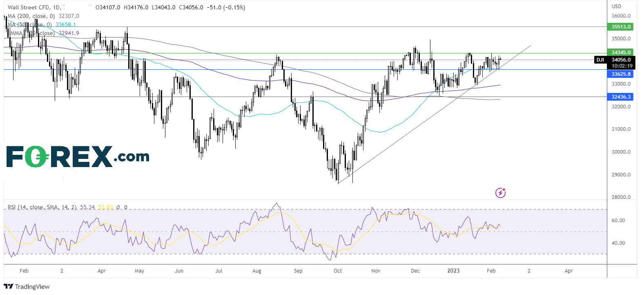Image resolution: width=642 pixels, height=295 pixels.
Task: Click 30000.0 on the price axis
Action: point(621,152)
